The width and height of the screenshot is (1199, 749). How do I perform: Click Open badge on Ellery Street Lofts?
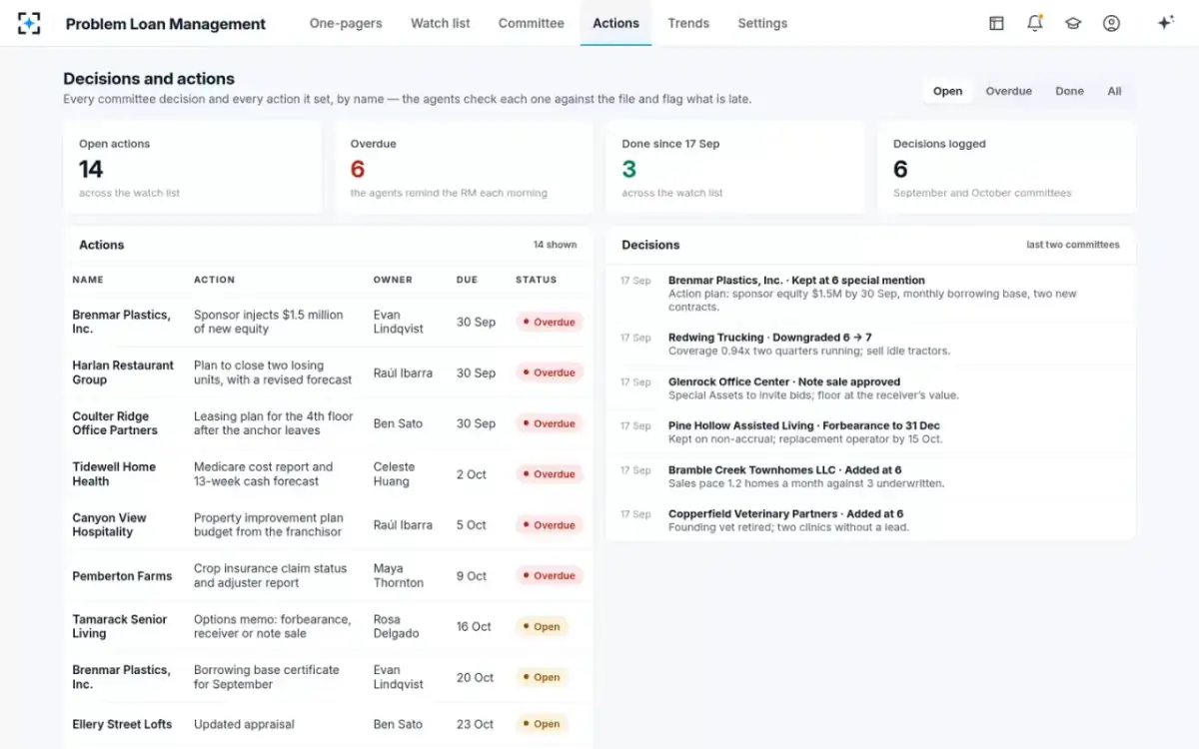click(542, 724)
